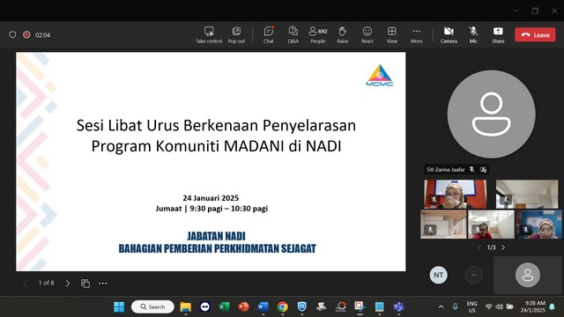Go to next participant page

(503, 247)
